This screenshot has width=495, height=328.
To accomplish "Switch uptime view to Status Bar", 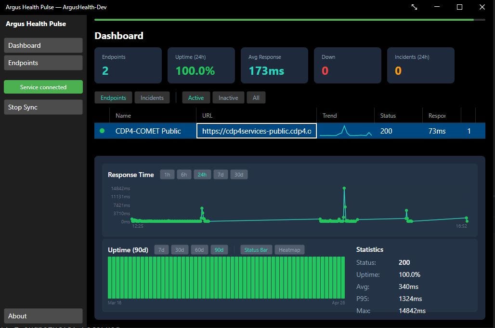I will pyautogui.click(x=256, y=250).
